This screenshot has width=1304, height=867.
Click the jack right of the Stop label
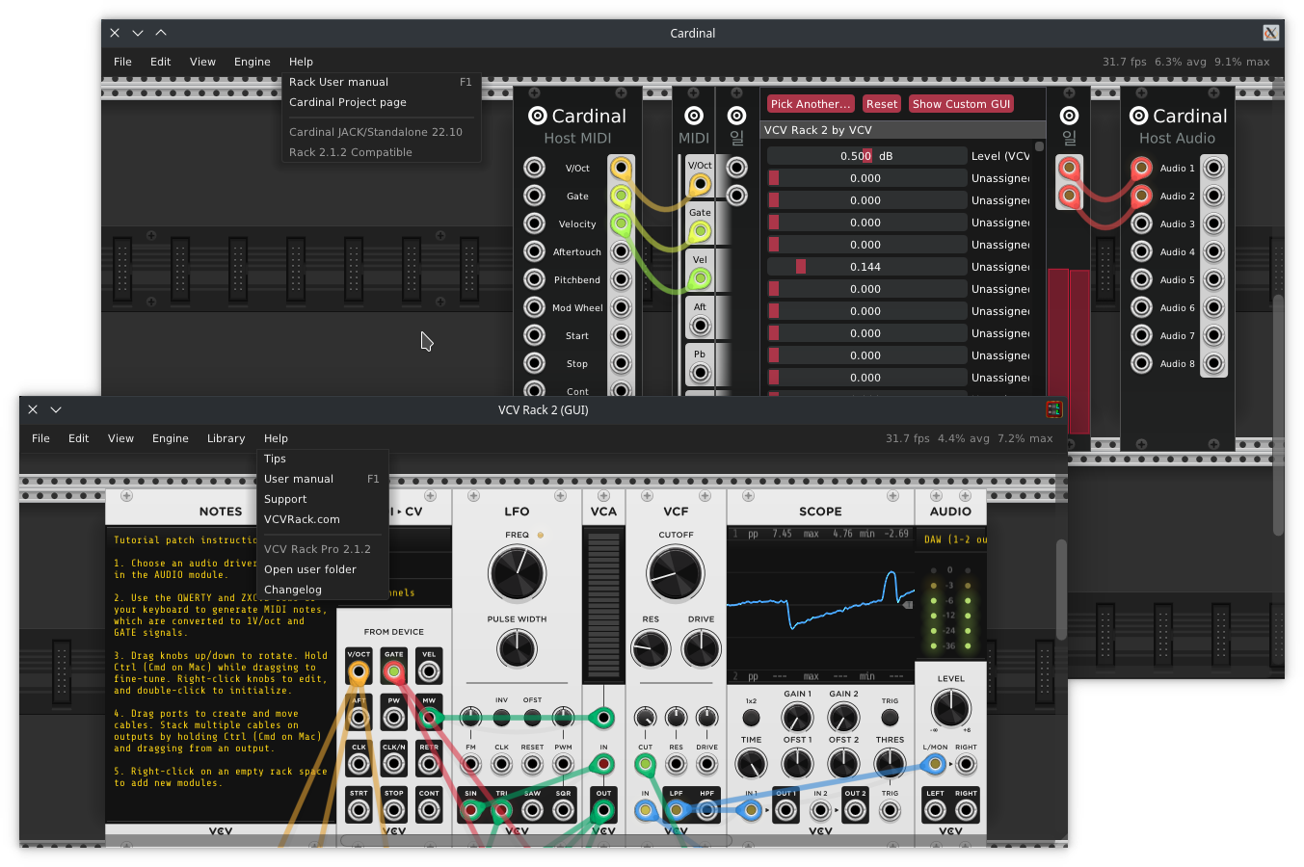(x=622, y=363)
